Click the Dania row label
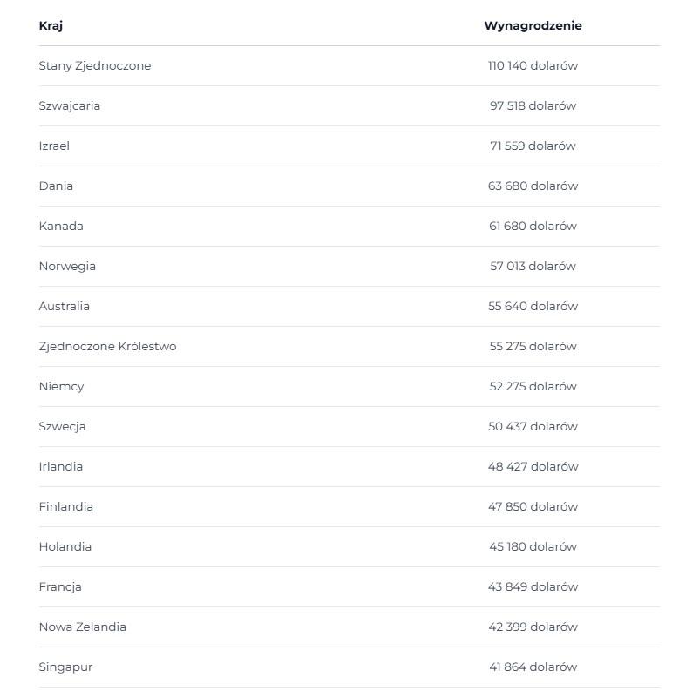 [x=56, y=186]
